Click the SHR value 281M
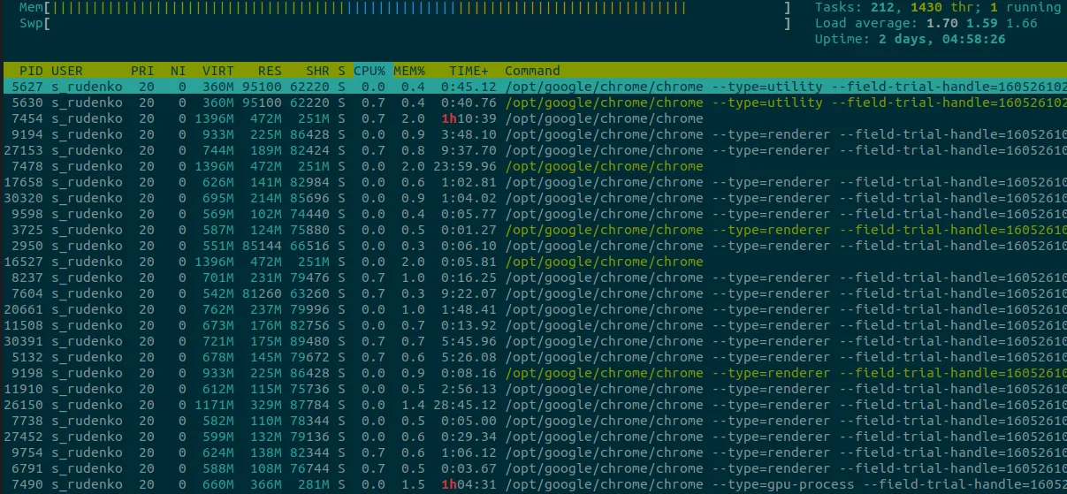 pos(314,484)
